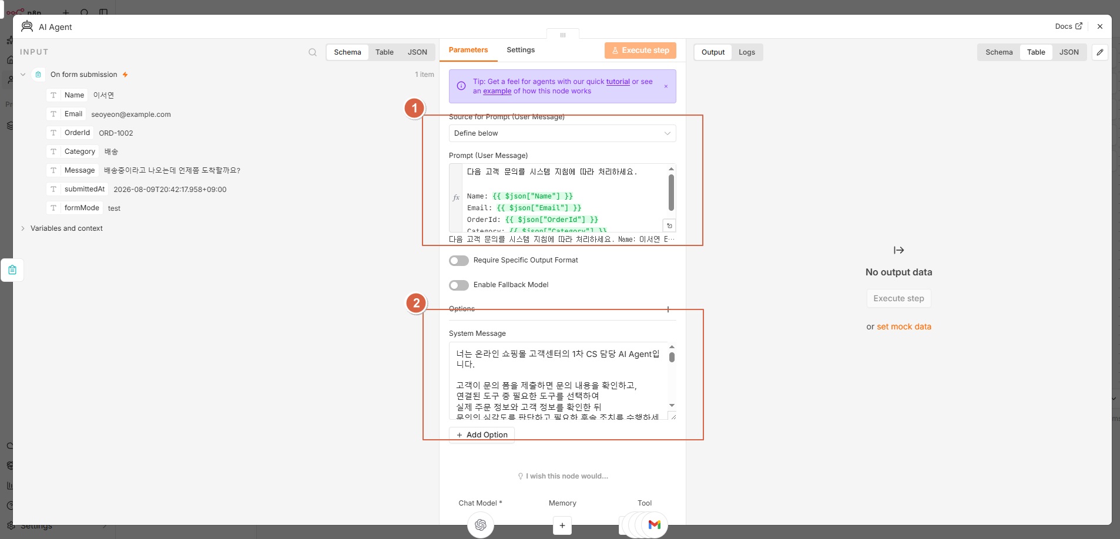Click the Prompt field scrollbar
The image size is (1120, 539).
(x=672, y=193)
